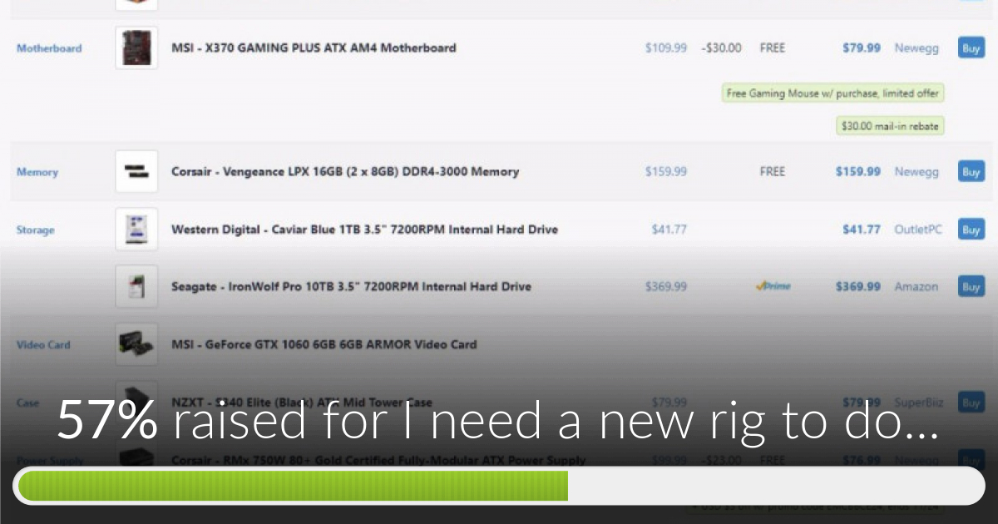The image size is (998, 524).
Task: Click the Case category link
Action: pos(27,403)
